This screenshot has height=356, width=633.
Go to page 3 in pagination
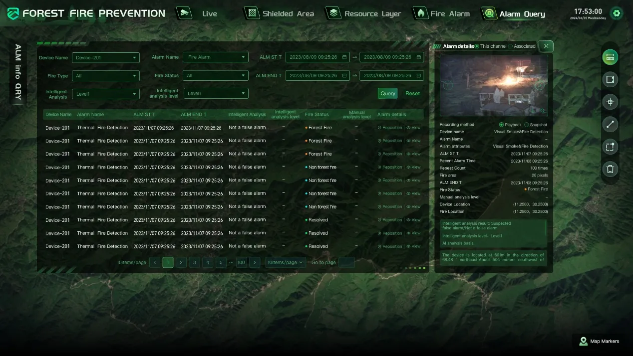tap(194, 262)
